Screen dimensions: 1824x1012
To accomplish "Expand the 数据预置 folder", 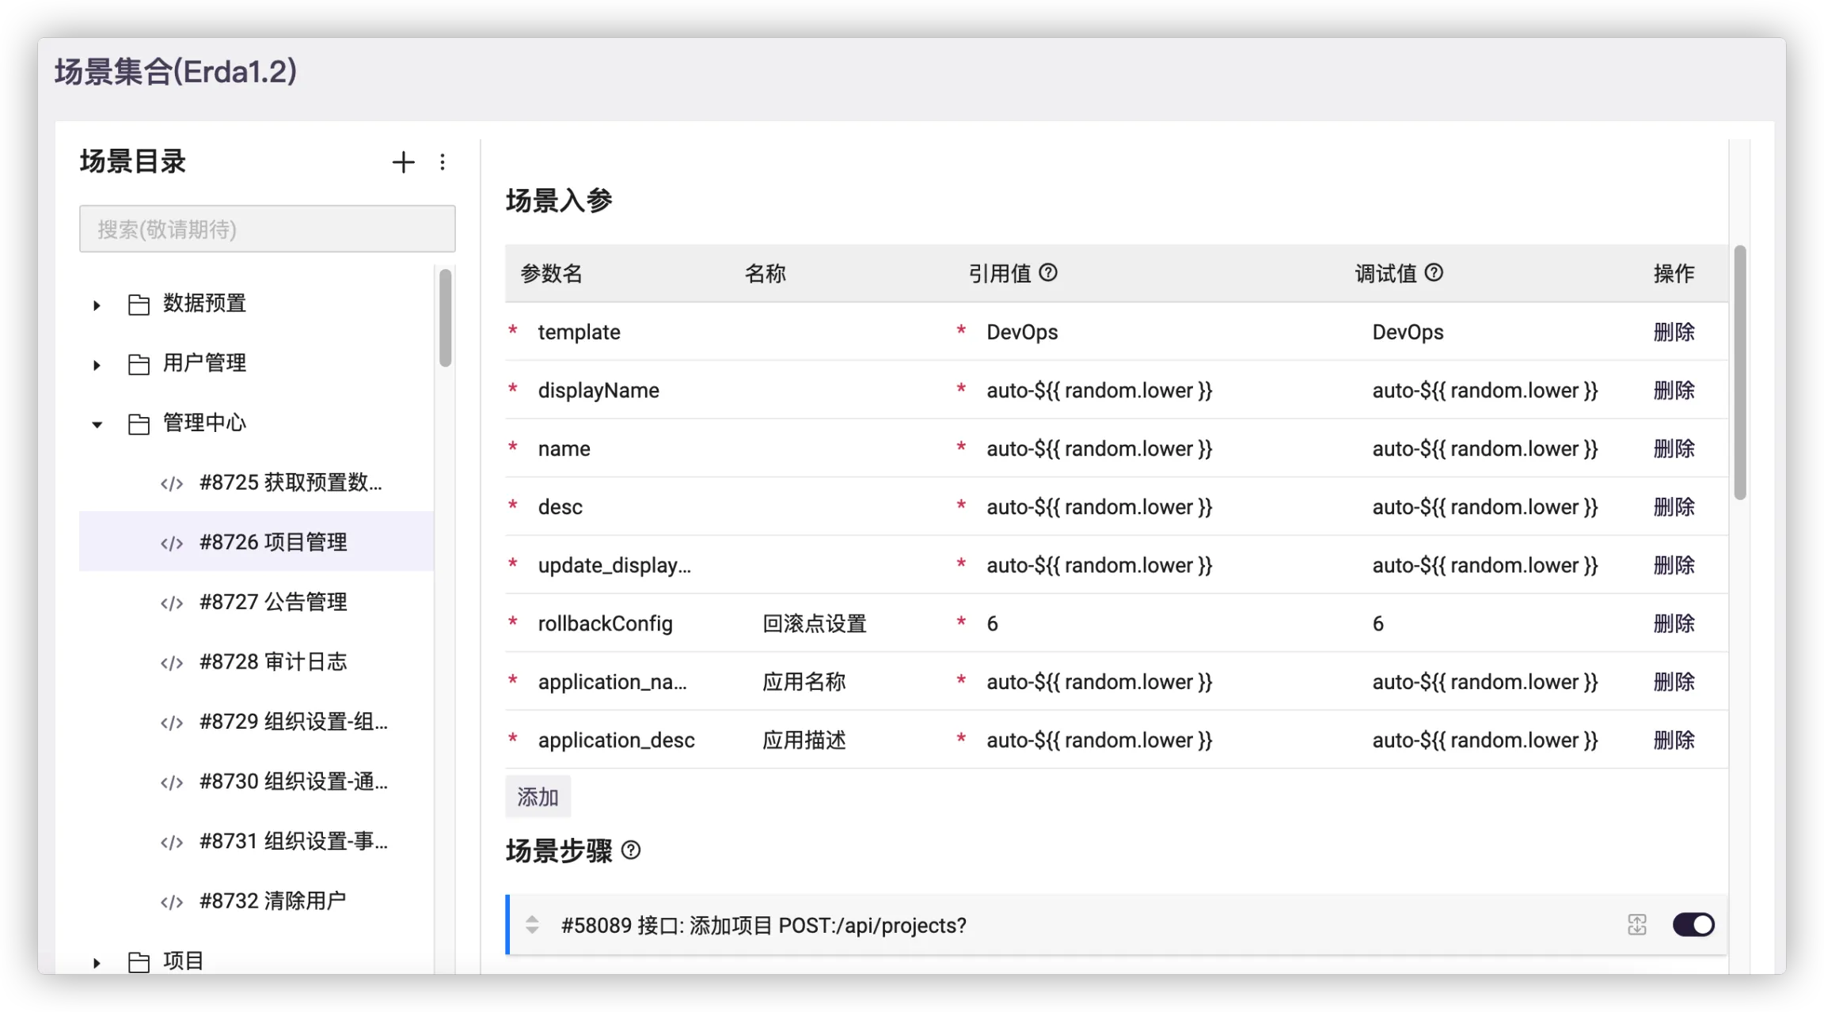I will [97, 305].
